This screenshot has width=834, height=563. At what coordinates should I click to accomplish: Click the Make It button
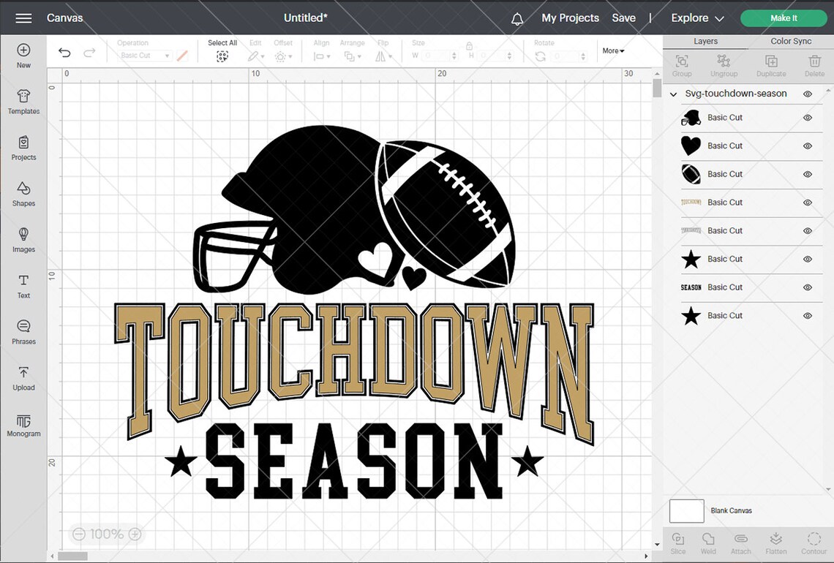[x=783, y=18]
